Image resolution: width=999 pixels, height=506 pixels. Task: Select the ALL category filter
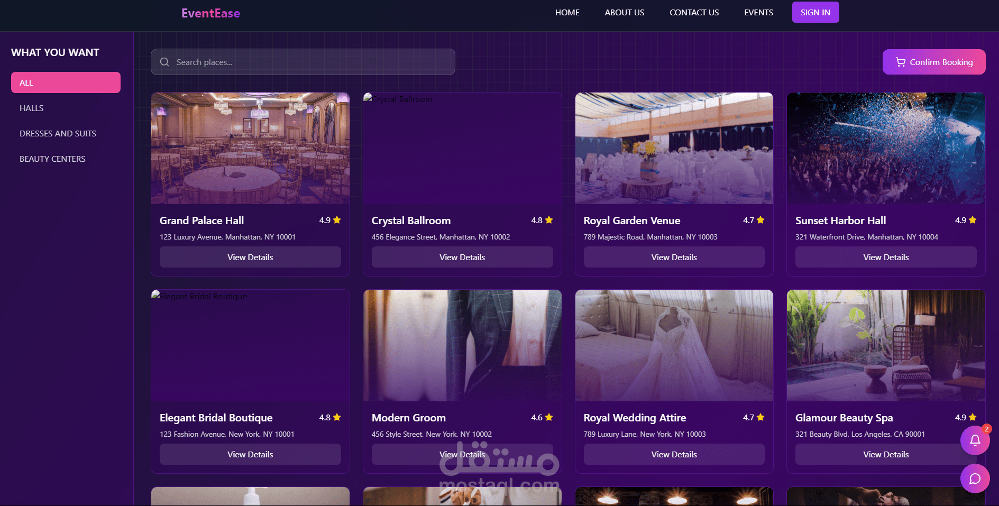pos(66,82)
